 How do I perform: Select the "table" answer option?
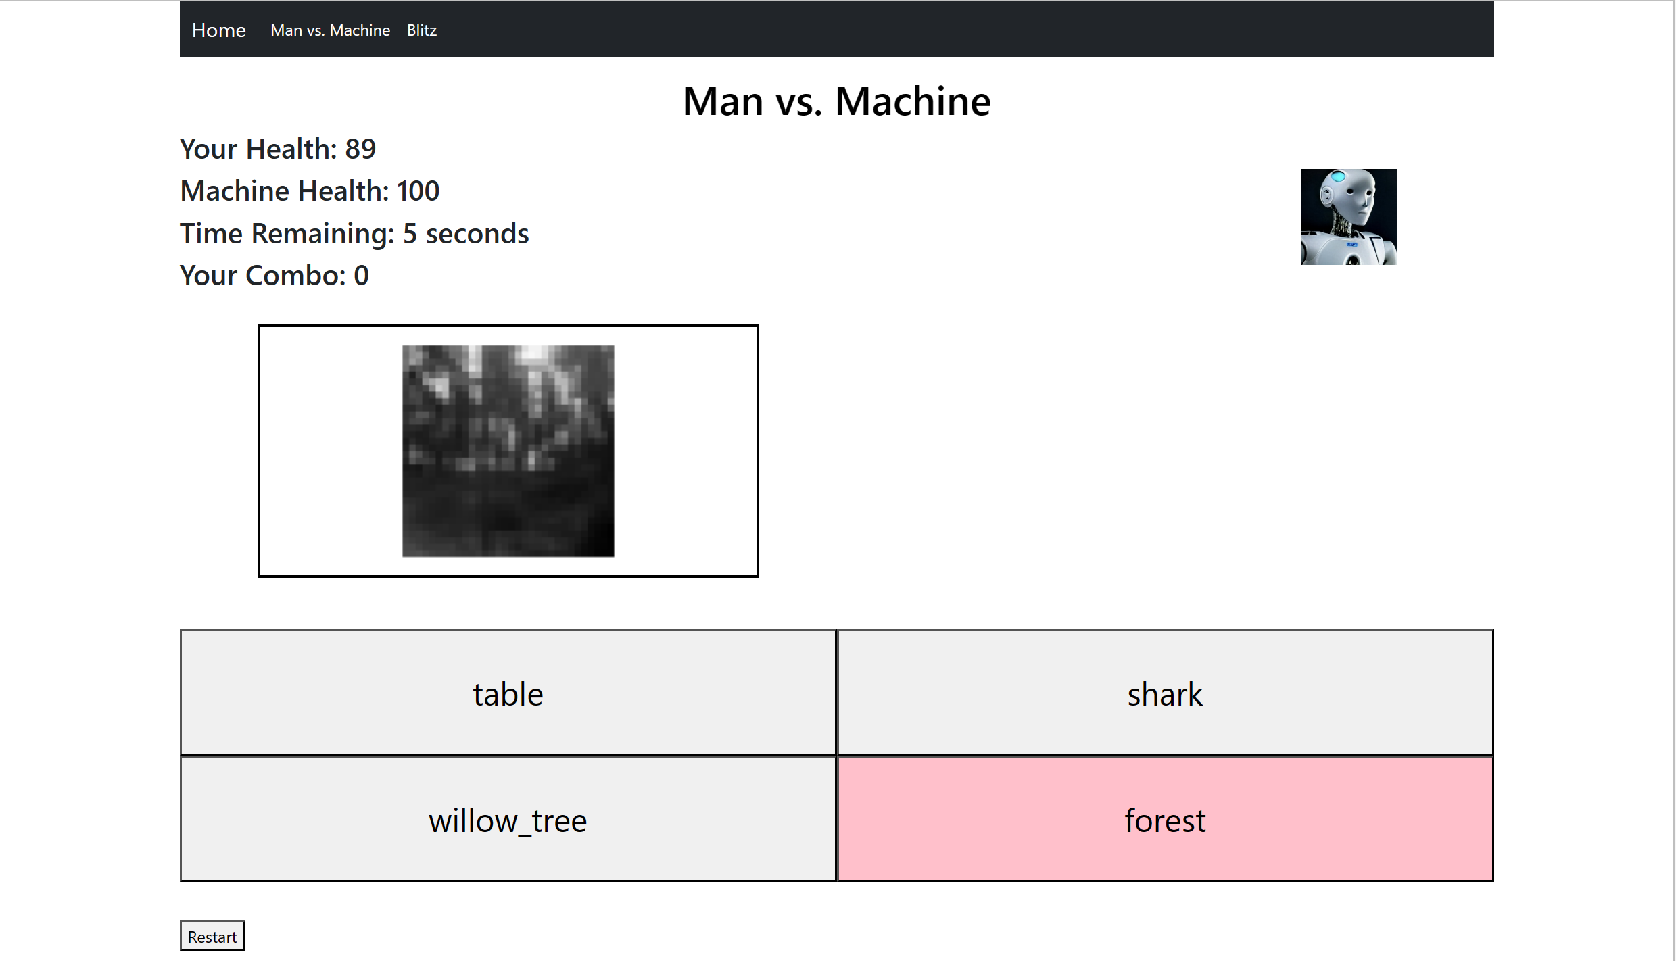[508, 693]
